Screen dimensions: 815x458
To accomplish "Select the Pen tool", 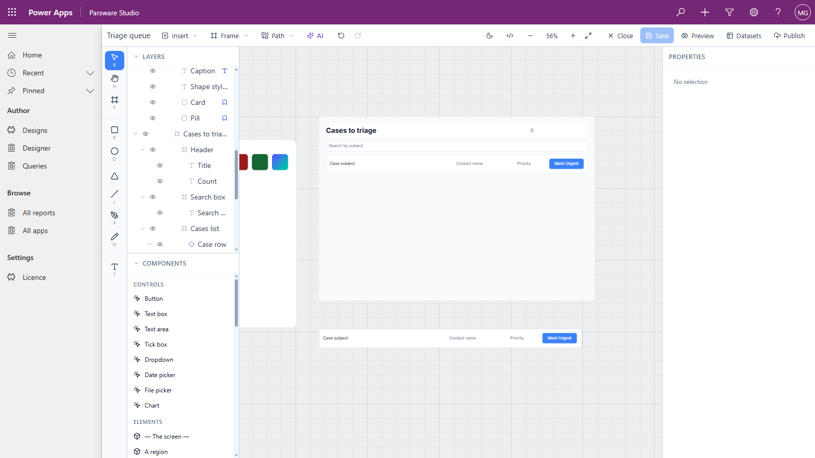I will pyautogui.click(x=115, y=217).
